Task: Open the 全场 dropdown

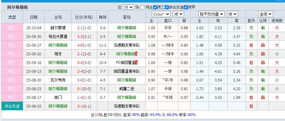Action: [266, 14]
